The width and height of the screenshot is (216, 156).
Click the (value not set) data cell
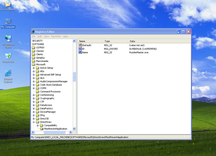click(x=137, y=45)
